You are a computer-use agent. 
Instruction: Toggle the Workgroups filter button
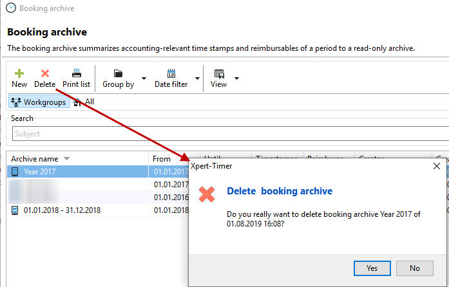[39, 102]
